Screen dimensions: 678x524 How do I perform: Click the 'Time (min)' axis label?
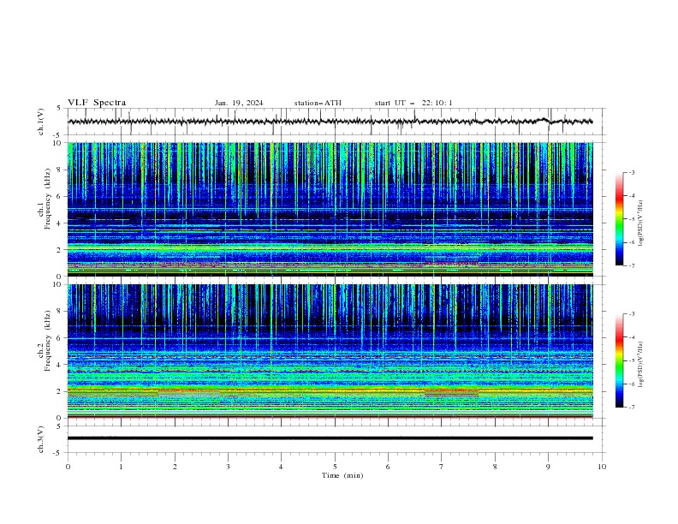(x=342, y=475)
